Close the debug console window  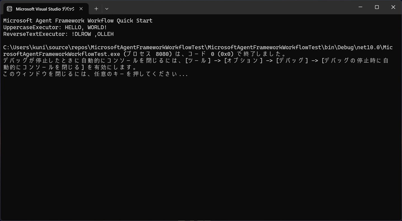click(x=393, y=7)
